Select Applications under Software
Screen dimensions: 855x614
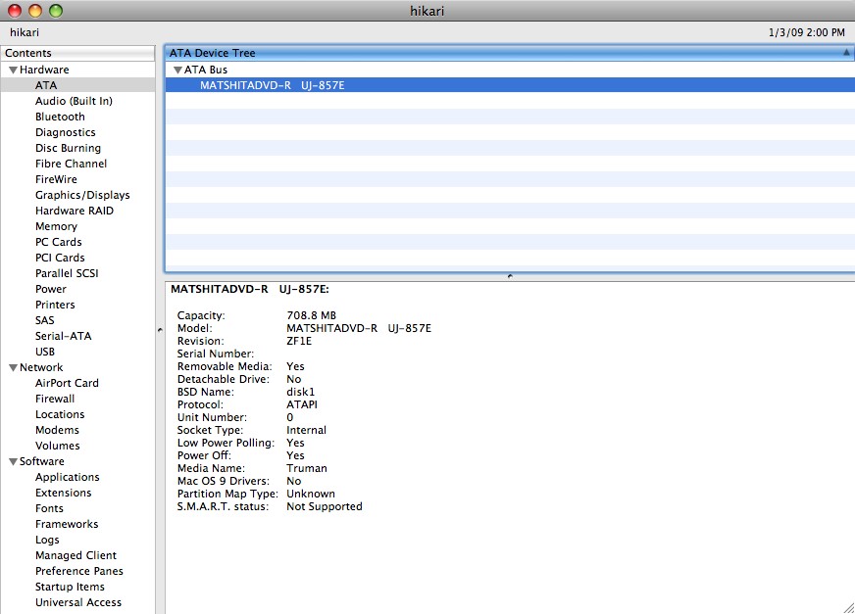[x=67, y=477]
